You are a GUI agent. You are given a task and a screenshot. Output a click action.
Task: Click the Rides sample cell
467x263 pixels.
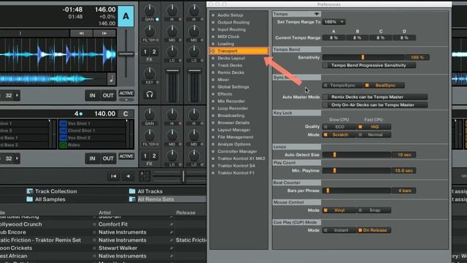93,145
